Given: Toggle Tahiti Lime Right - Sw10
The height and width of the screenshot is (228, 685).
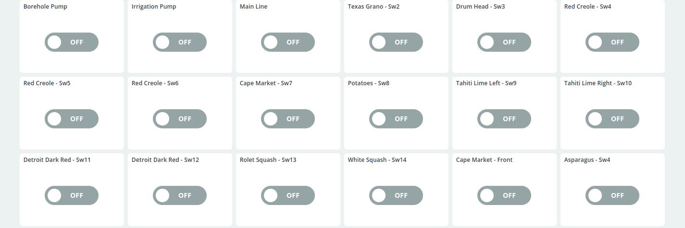Looking at the screenshot, I should (x=612, y=119).
